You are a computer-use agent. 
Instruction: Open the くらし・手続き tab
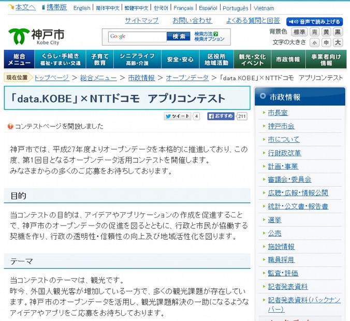click(60, 59)
